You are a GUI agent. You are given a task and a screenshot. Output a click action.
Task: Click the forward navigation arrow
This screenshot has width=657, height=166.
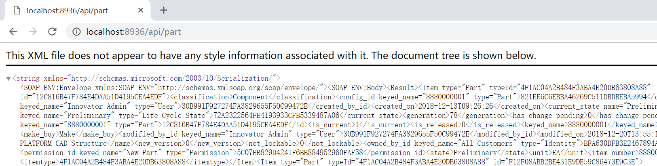point(33,32)
